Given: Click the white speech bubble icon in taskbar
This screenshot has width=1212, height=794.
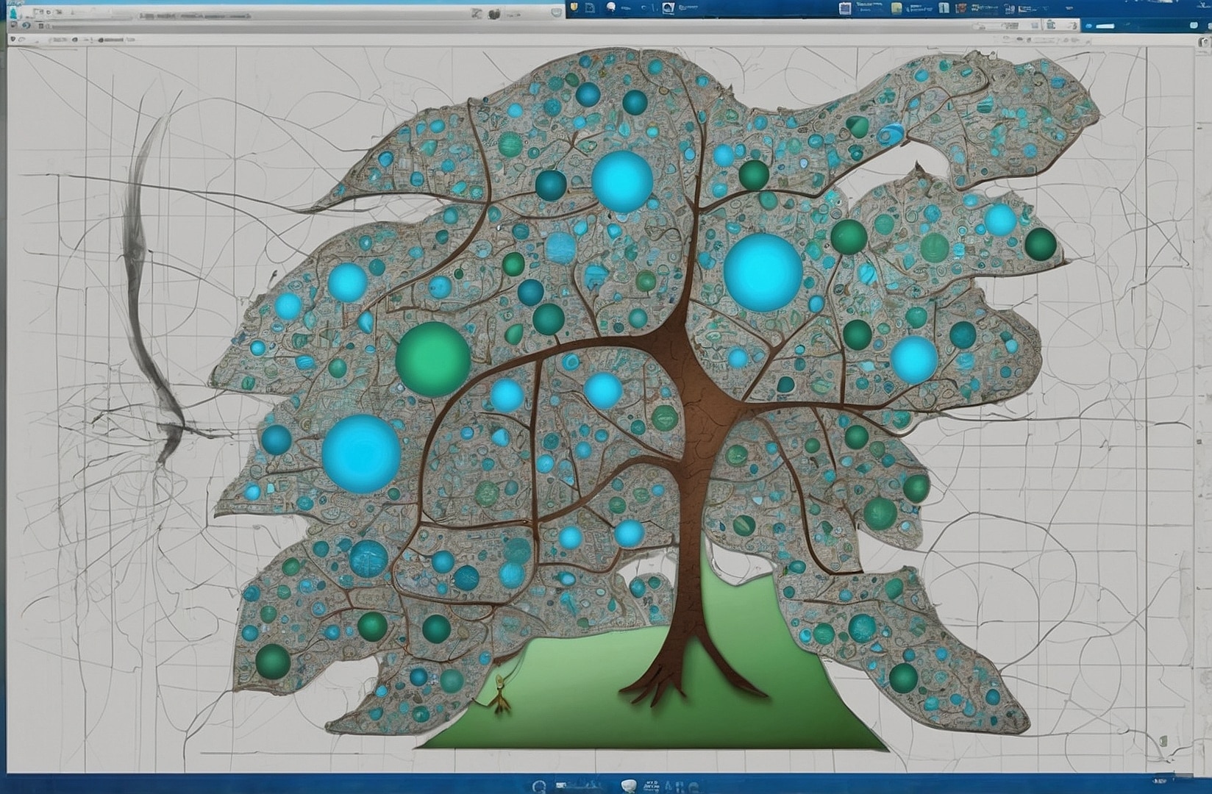Looking at the screenshot, I should [x=627, y=785].
